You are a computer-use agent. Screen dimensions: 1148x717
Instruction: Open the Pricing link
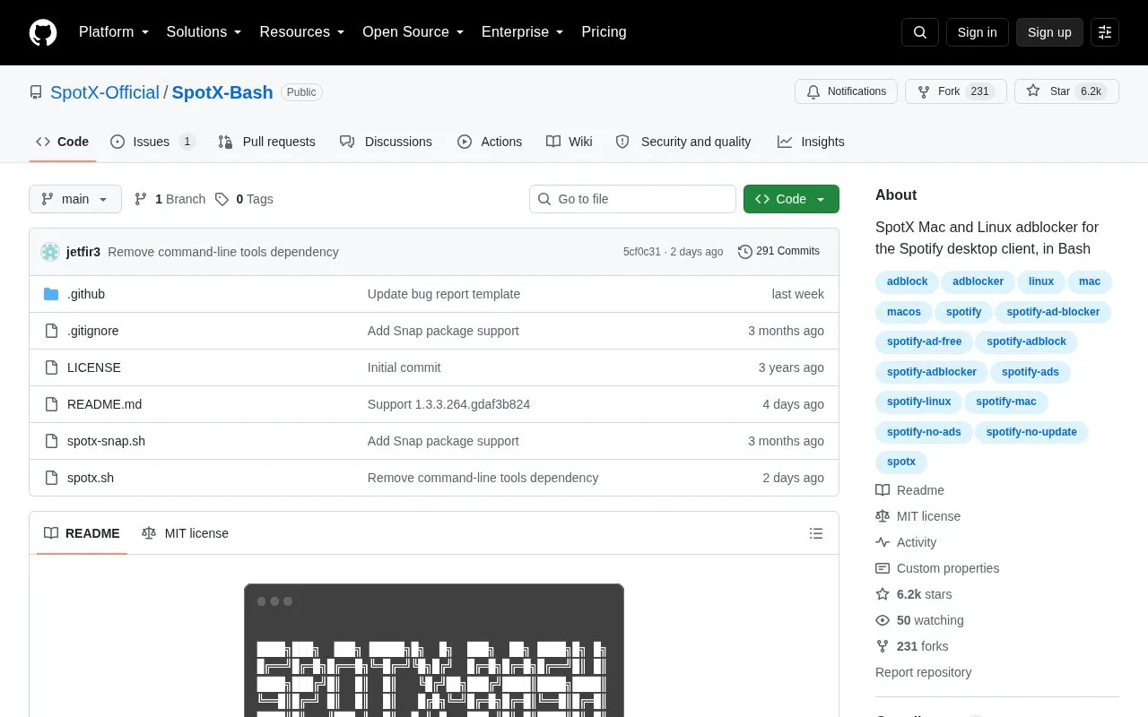[x=604, y=32]
